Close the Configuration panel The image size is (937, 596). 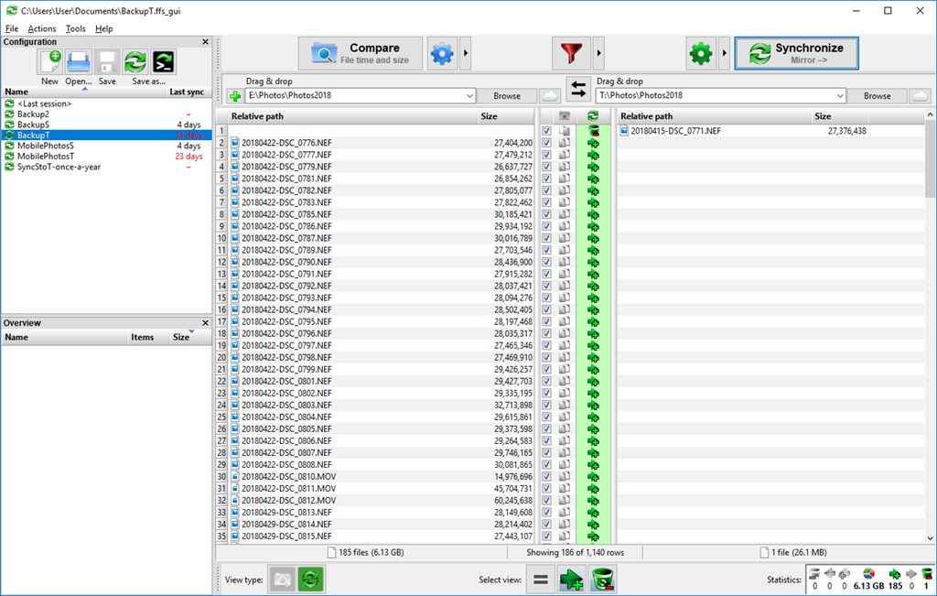pyautogui.click(x=206, y=42)
